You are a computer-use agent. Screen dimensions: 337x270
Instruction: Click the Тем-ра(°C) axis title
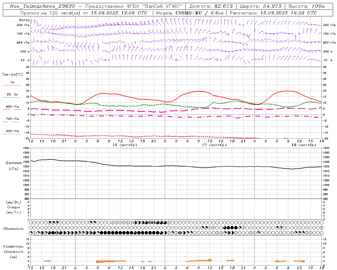(12, 75)
